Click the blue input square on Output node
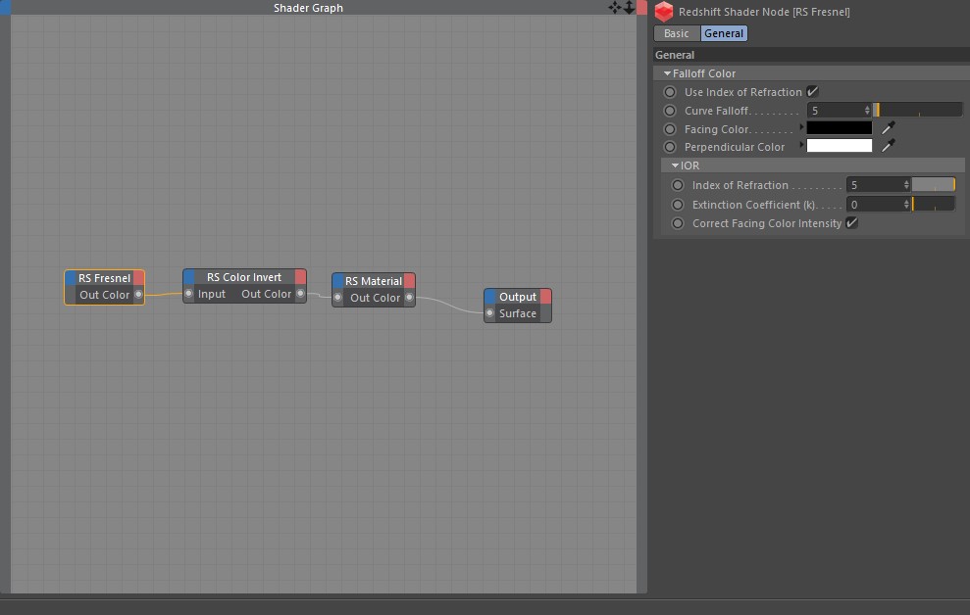The height and width of the screenshot is (615, 970). [x=490, y=297]
